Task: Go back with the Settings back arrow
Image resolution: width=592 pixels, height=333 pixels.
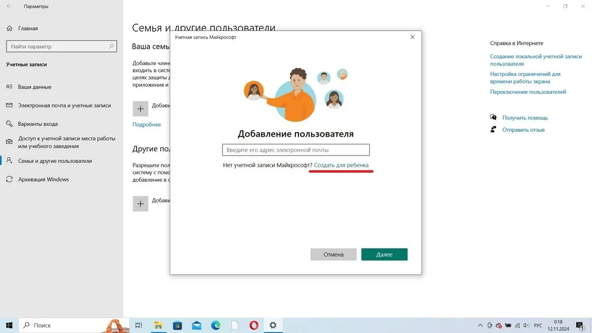Action: tap(9, 6)
